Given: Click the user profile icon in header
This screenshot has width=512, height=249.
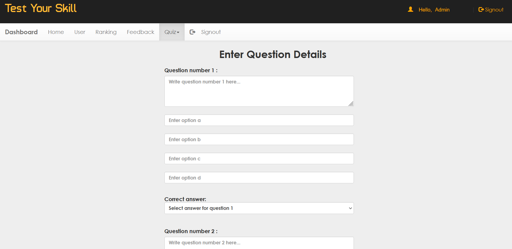Looking at the screenshot, I should coord(410,10).
